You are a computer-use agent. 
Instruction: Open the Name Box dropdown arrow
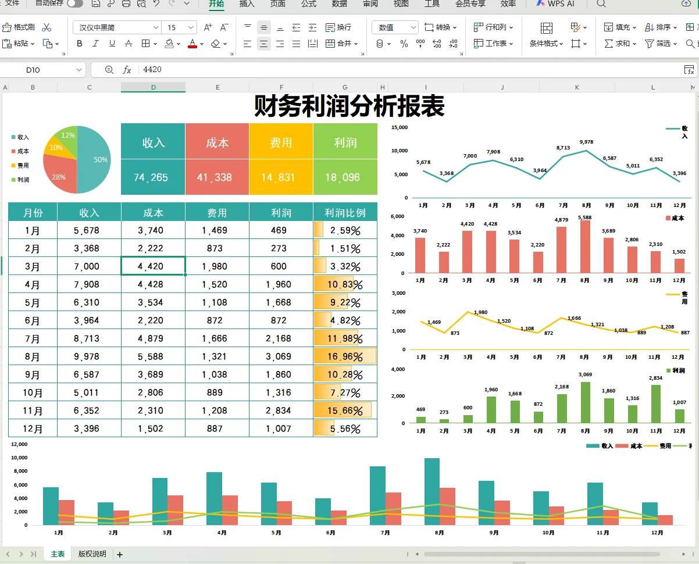pos(79,70)
